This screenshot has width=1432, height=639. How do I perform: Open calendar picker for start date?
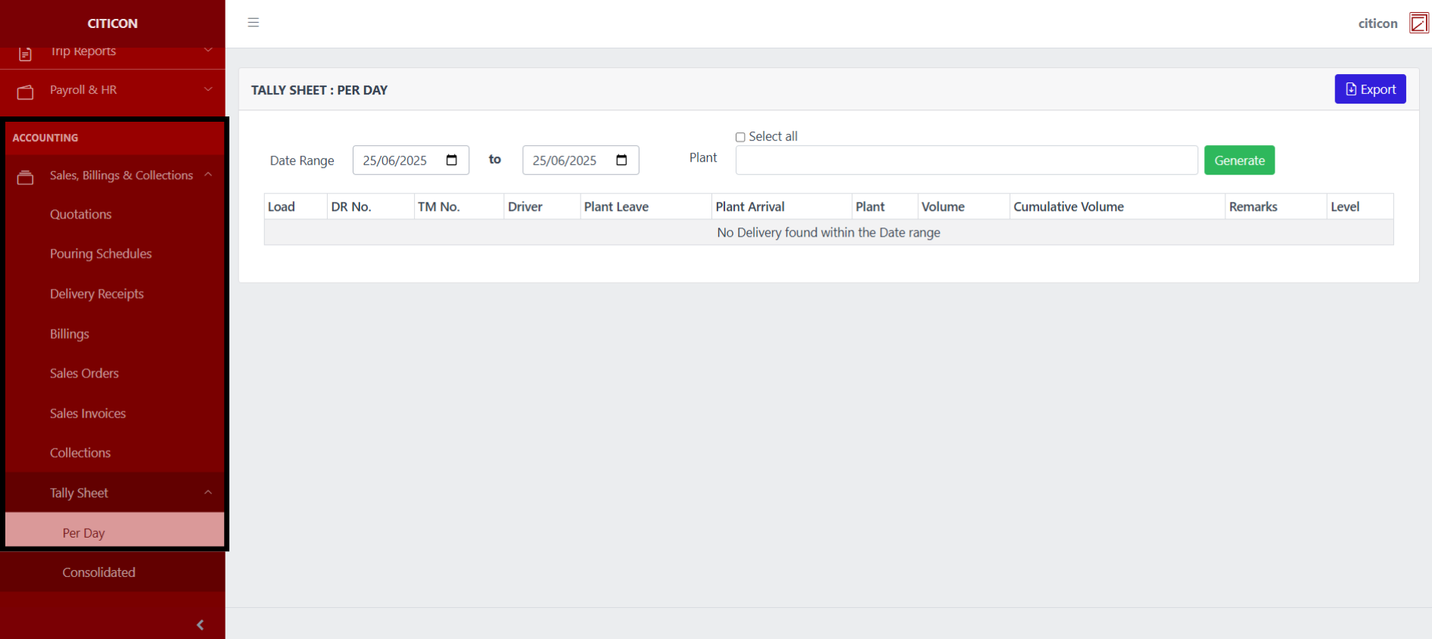click(x=452, y=160)
